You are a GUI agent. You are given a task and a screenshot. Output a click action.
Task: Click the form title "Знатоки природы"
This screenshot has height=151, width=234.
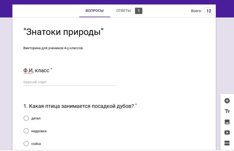pyautogui.click(x=63, y=32)
